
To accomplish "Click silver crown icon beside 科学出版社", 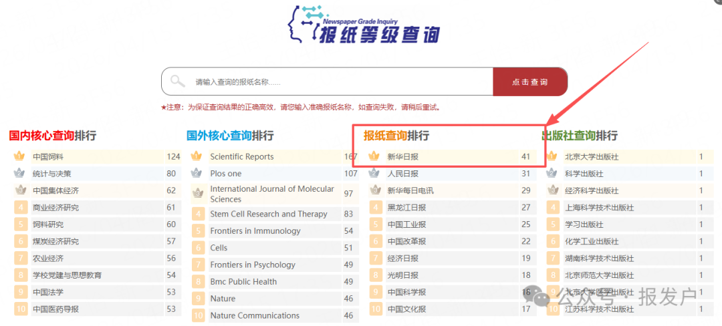I will (x=551, y=174).
